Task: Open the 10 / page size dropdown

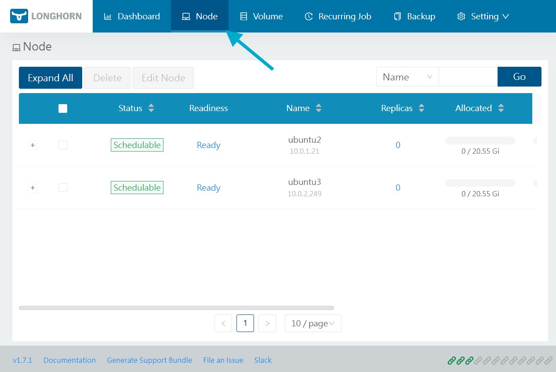Action: tap(313, 323)
